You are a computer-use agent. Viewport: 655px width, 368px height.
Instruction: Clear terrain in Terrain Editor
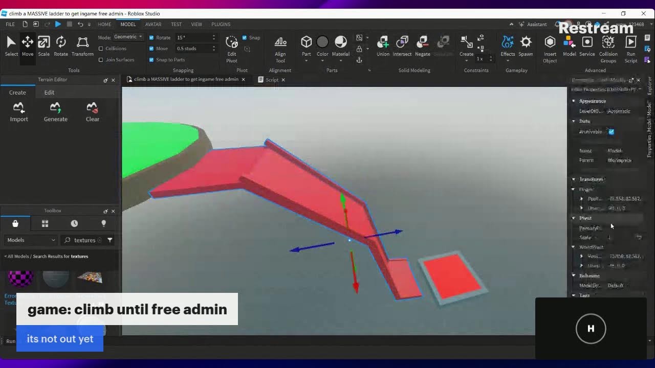coord(93,112)
